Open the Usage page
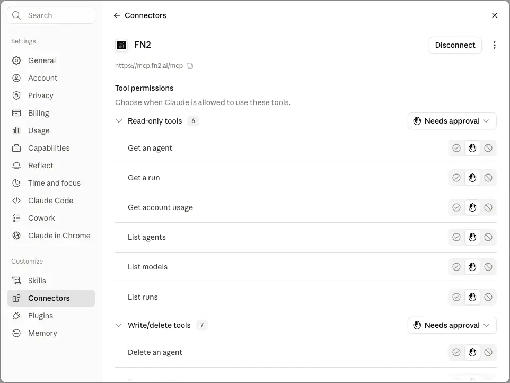510x383 pixels. 51,130
